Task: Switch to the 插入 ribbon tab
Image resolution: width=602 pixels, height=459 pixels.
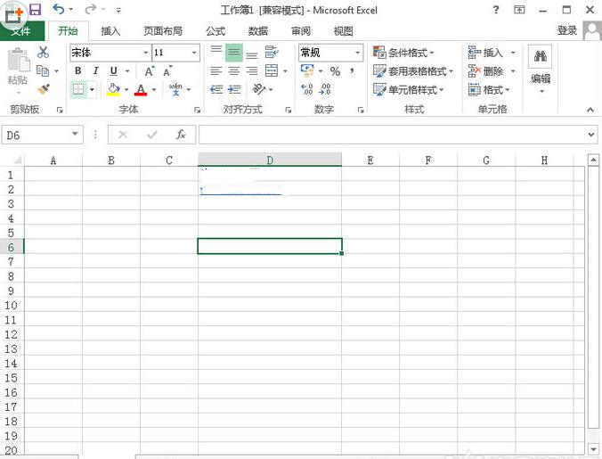Action: [x=110, y=31]
